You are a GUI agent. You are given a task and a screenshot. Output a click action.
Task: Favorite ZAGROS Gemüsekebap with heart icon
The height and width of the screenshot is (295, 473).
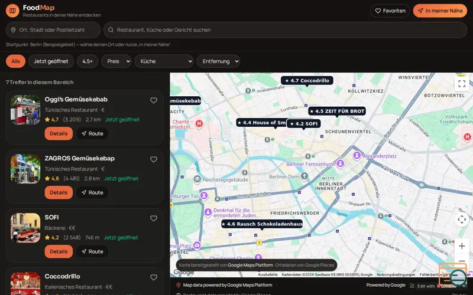pyautogui.click(x=154, y=159)
